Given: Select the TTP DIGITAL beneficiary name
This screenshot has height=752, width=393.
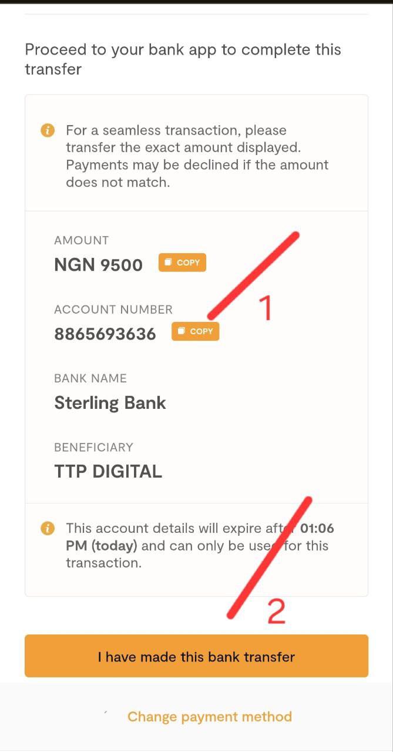Looking at the screenshot, I should point(108,472).
